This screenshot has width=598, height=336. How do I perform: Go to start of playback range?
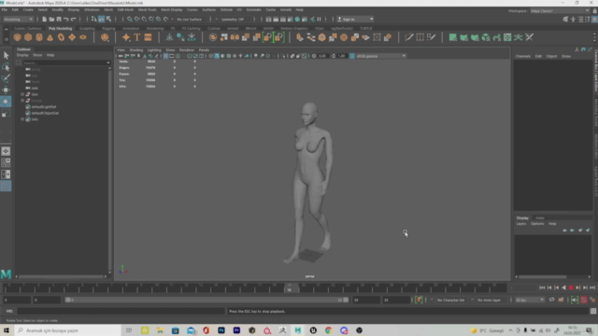[x=542, y=288]
